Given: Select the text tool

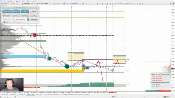Looking at the screenshot, I should click(x=103, y=4).
